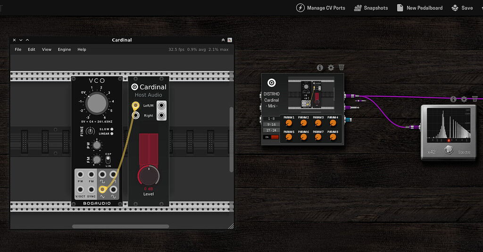Click the Cardinal window title bar
The height and width of the screenshot is (252, 483).
tap(122, 40)
